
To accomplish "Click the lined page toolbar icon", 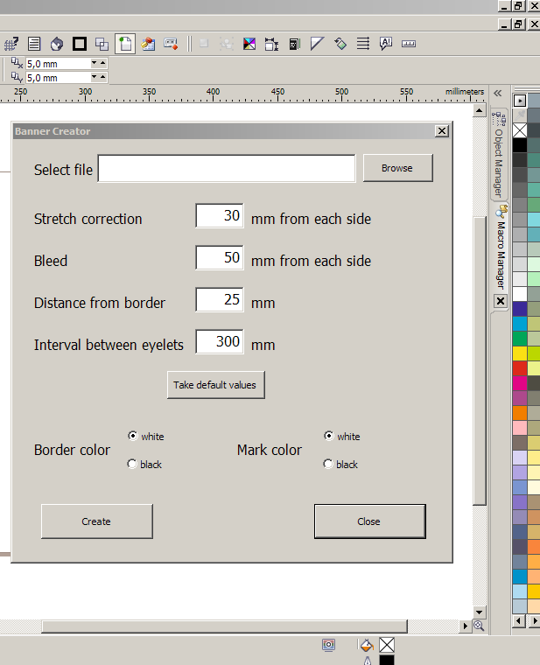I will click(34, 44).
